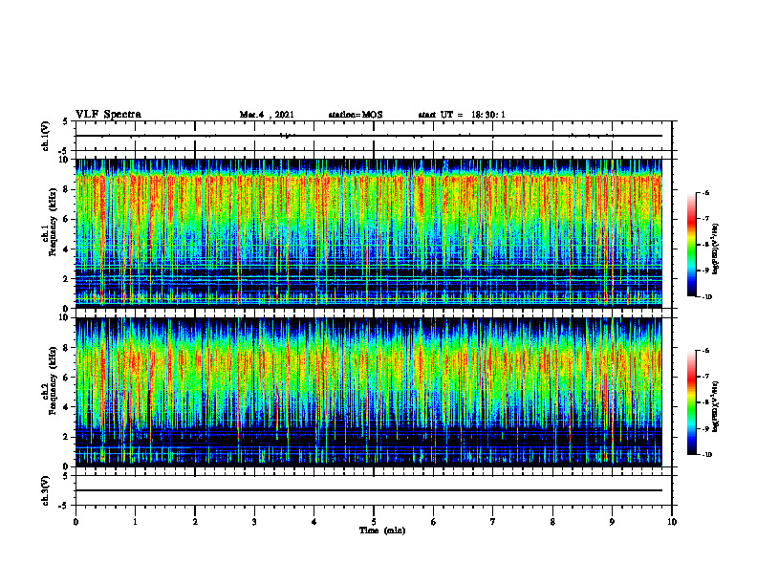
Task: Click the ch.2 spectrogram panel
Action: 369,392
